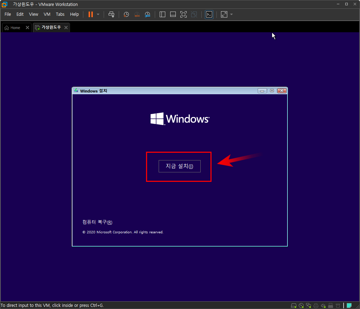Click the hard disk status icon
Screen dimensions: 360x309
coord(294,305)
